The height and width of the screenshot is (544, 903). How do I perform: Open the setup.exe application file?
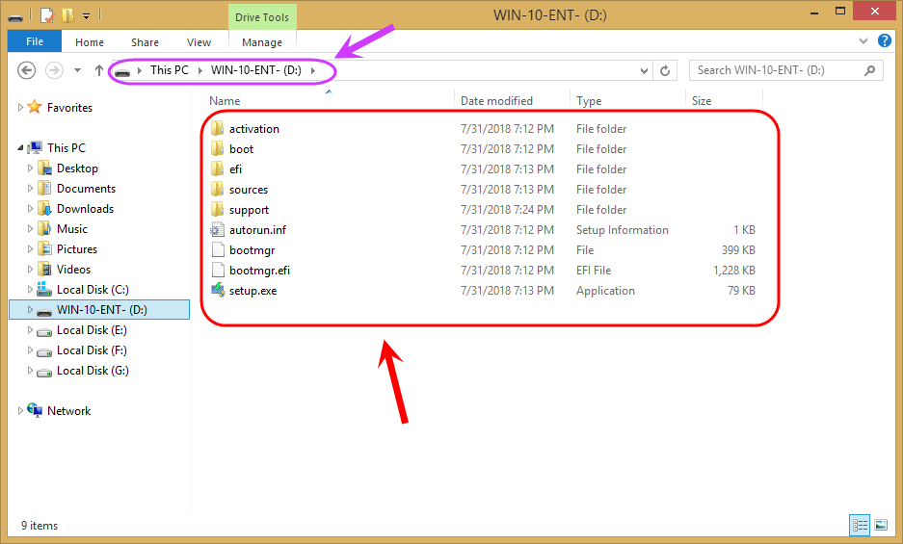[x=252, y=291]
